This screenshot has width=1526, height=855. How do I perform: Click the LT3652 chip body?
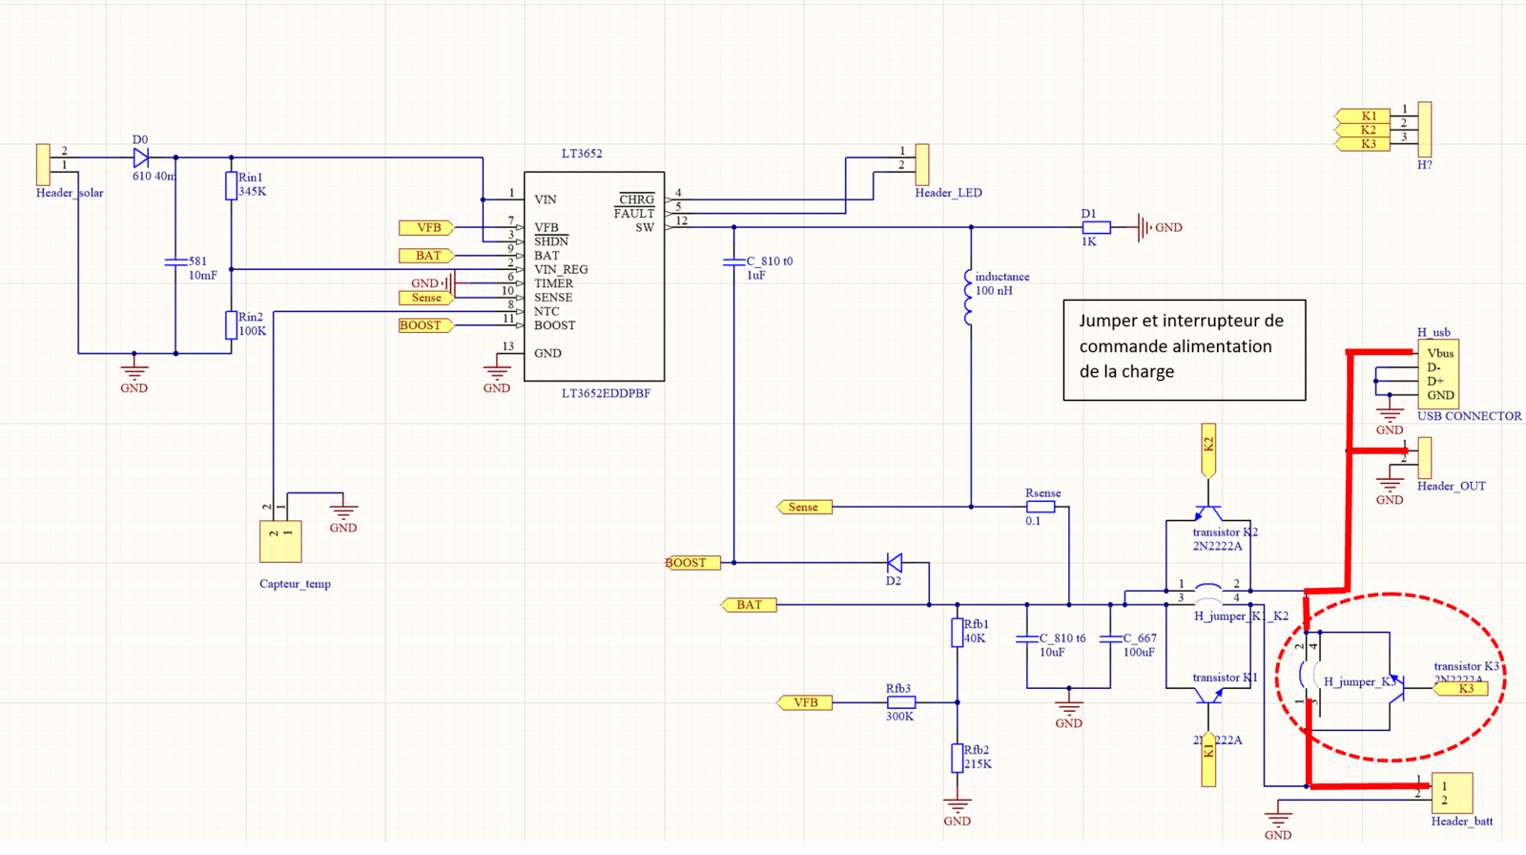pos(593,277)
